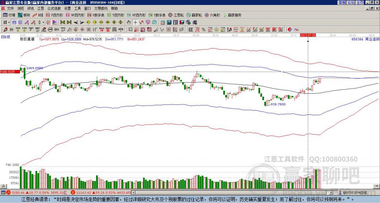The image size is (380, 203).
Task: Open the 9T四方形 tool
Action: [136, 15]
